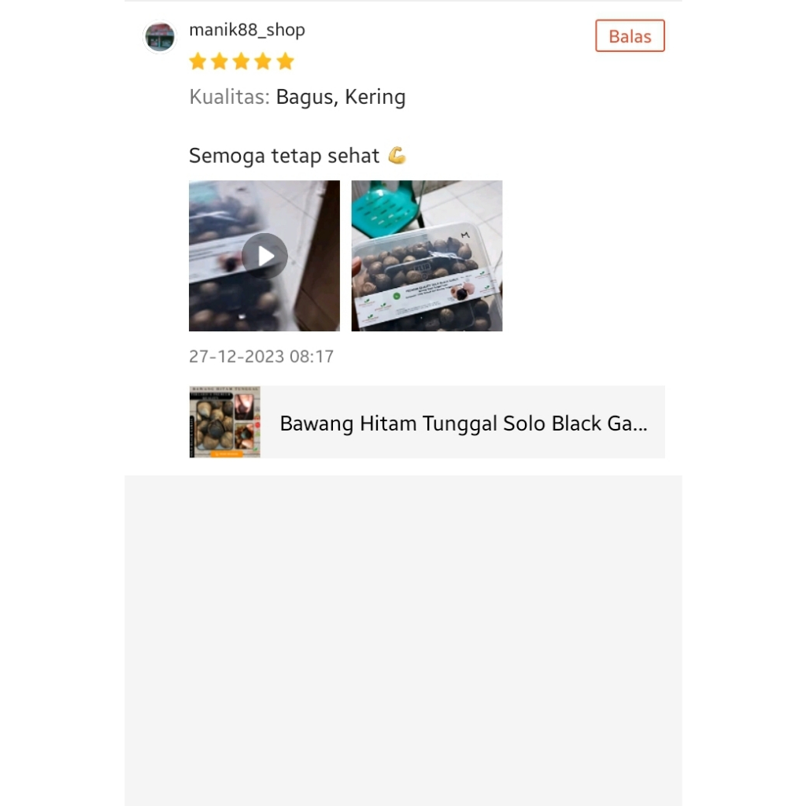Click the review timestamp 27-12-2023 08:17
The width and height of the screenshot is (806, 806).
[261, 357]
